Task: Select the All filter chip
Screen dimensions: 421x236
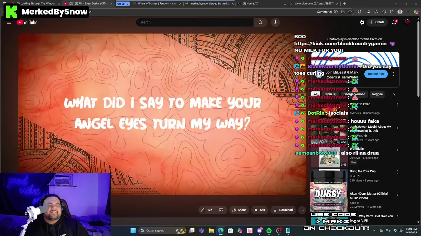Action: coord(316,94)
